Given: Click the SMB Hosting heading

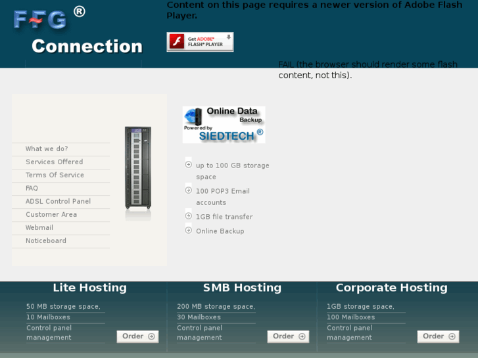Looking at the screenshot, I should click(243, 288).
